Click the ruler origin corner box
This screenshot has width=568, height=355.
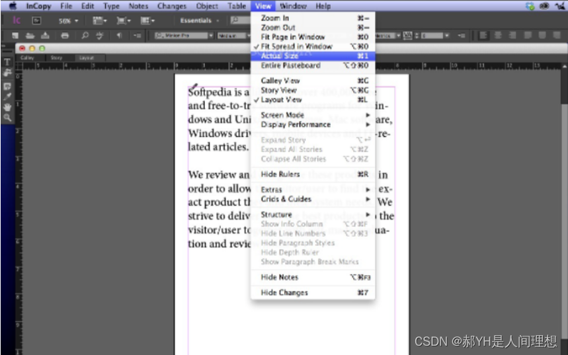click(x=19, y=66)
